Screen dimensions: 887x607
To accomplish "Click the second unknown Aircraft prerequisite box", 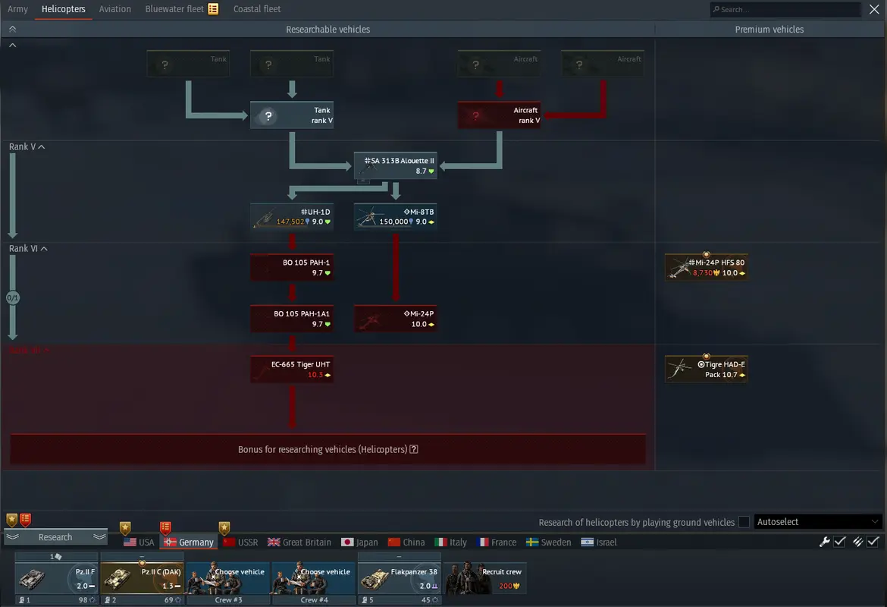I will (603, 64).
